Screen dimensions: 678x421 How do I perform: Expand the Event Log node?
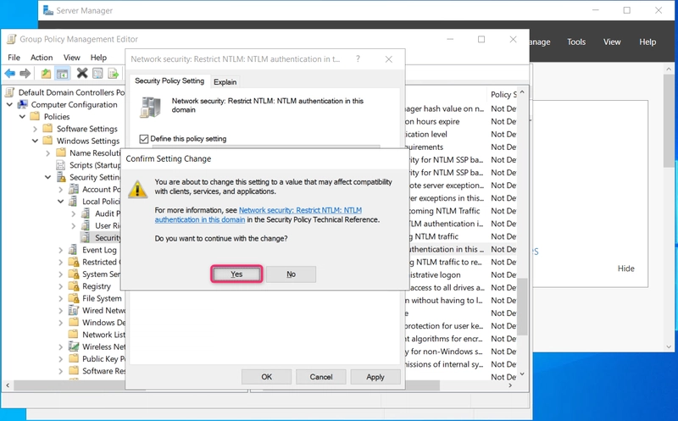pos(60,250)
